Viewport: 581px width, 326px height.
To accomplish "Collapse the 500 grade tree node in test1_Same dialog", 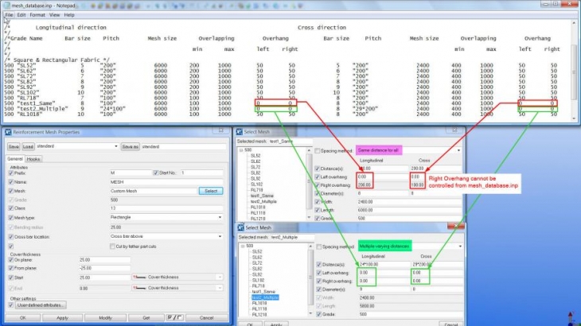I will 241,149.
